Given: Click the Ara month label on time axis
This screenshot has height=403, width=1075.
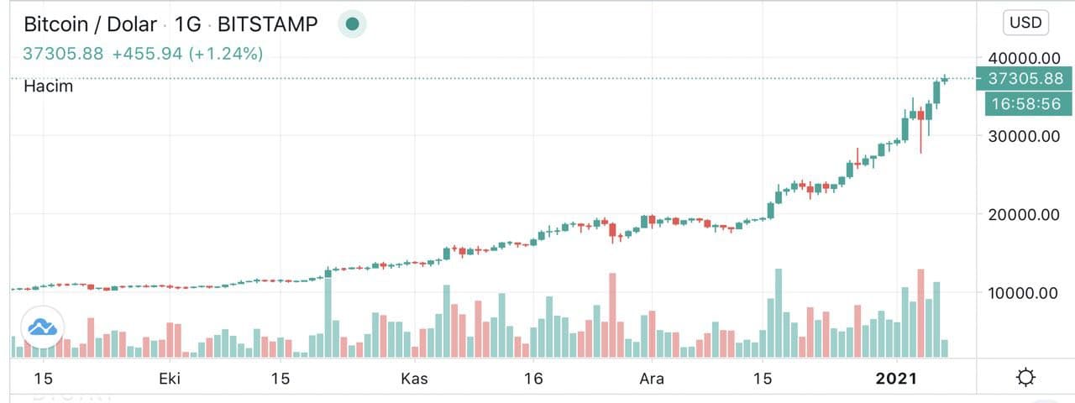Looking at the screenshot, I should coord(652,379).
